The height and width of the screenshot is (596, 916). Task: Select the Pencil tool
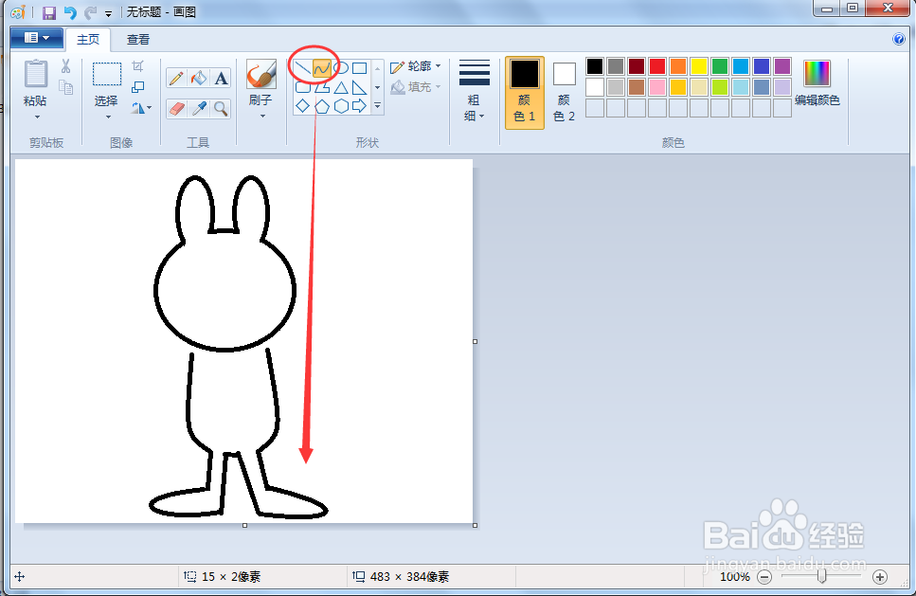point(175,77)
